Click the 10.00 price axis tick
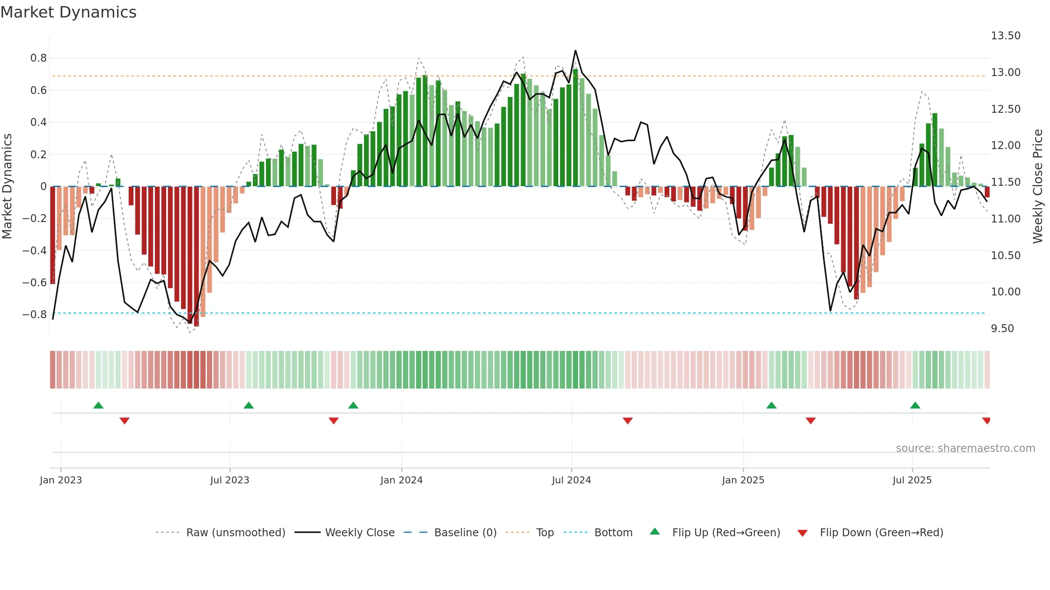This screenshot has width=1050, height=590. point(1005,292)
